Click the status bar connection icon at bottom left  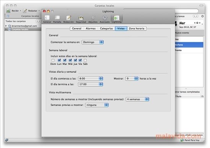coord(7,140)
